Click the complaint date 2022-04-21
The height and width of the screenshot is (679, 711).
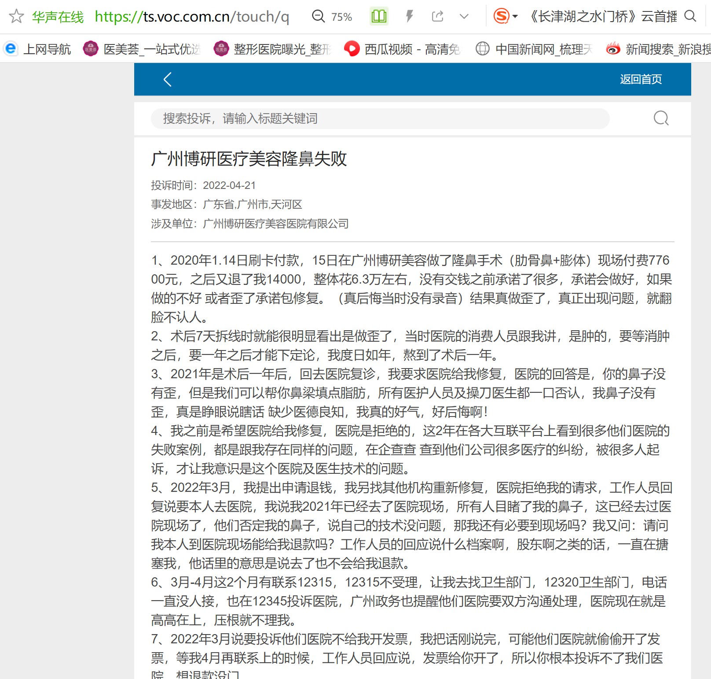click(229, 185)
